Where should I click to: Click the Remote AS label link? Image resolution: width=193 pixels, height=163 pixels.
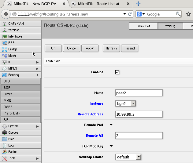(x=95, y=136)
